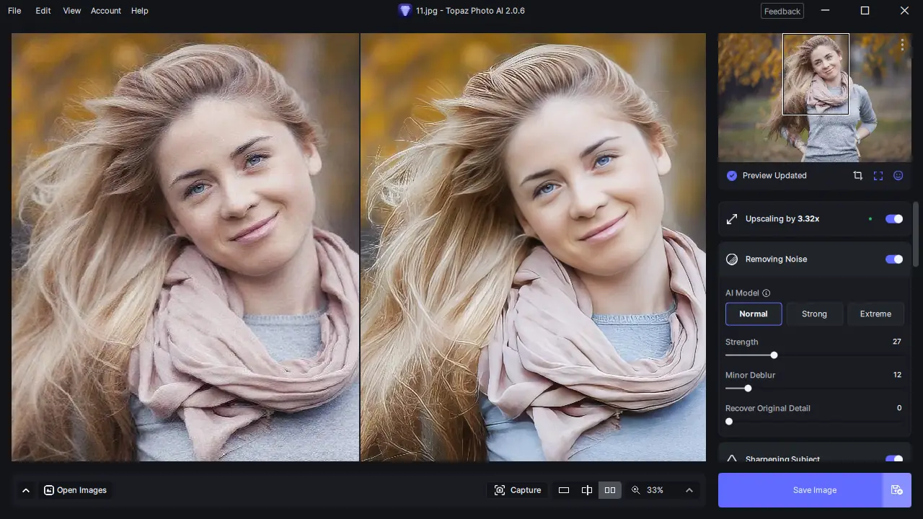Image resolution: width=923 pixels, height=519 pixels.
Task: Select the crop tool above the preview panel
Action: [x=857, y=175]
